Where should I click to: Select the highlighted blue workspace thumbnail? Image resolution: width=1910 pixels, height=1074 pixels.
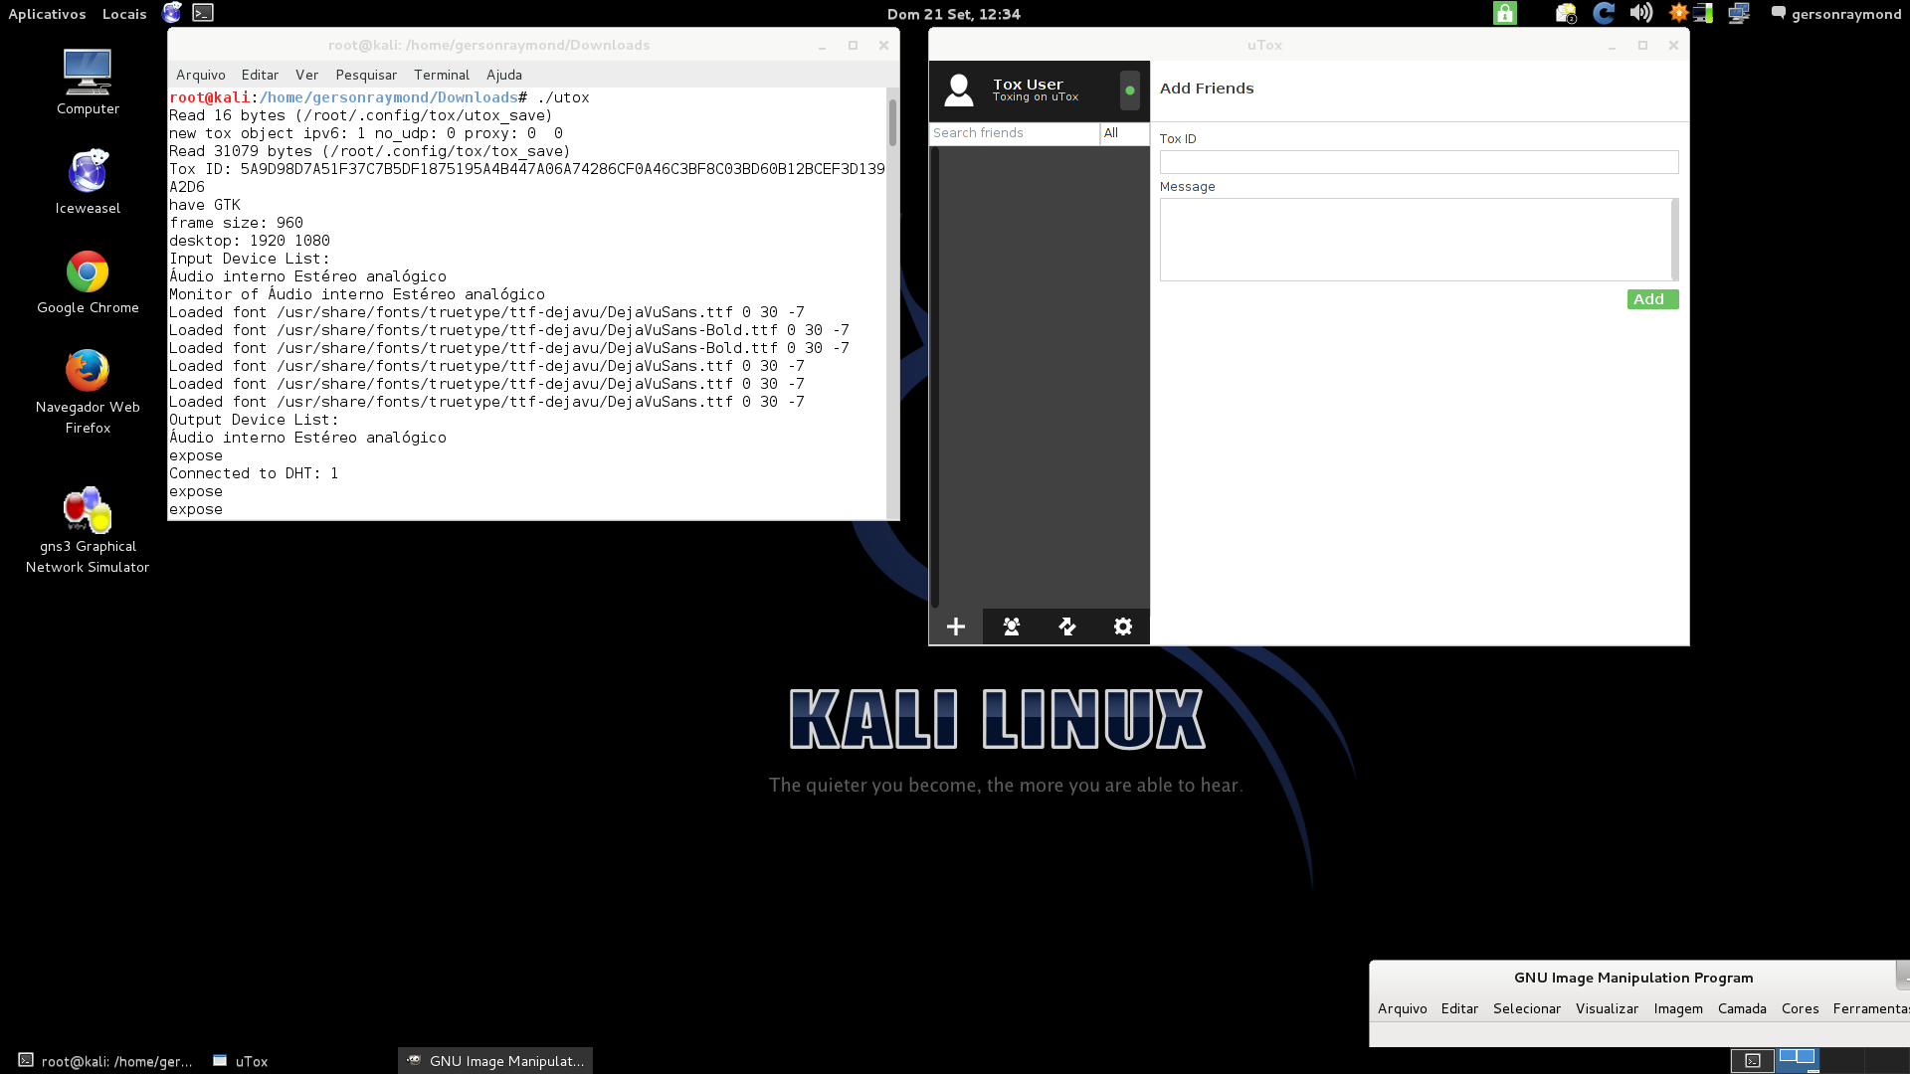[1799, 1061]
